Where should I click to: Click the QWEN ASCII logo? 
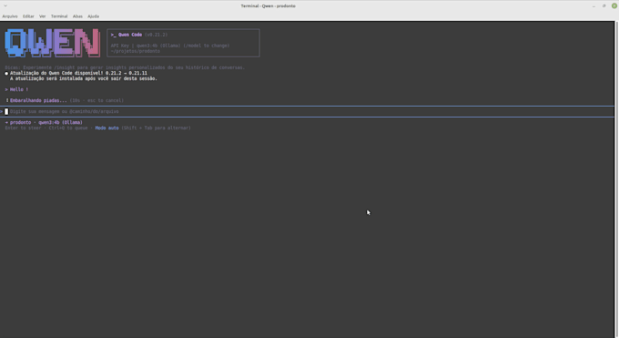click(53, 42)
